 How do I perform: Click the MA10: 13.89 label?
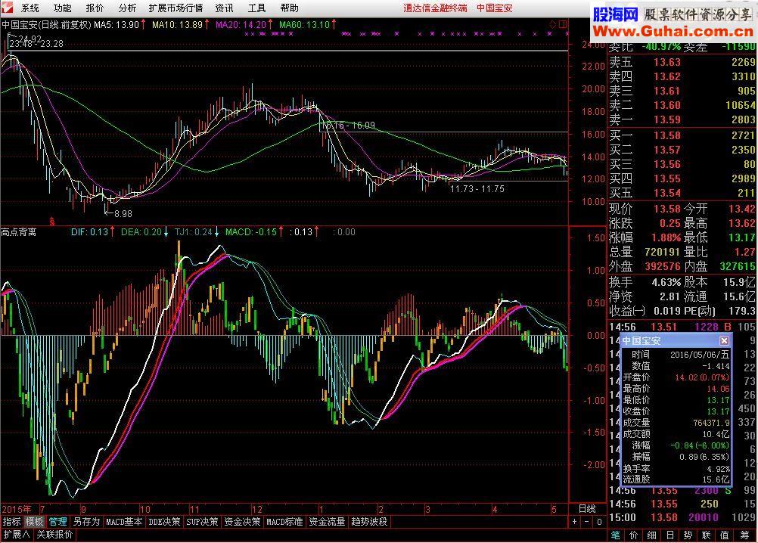point(177,24)
